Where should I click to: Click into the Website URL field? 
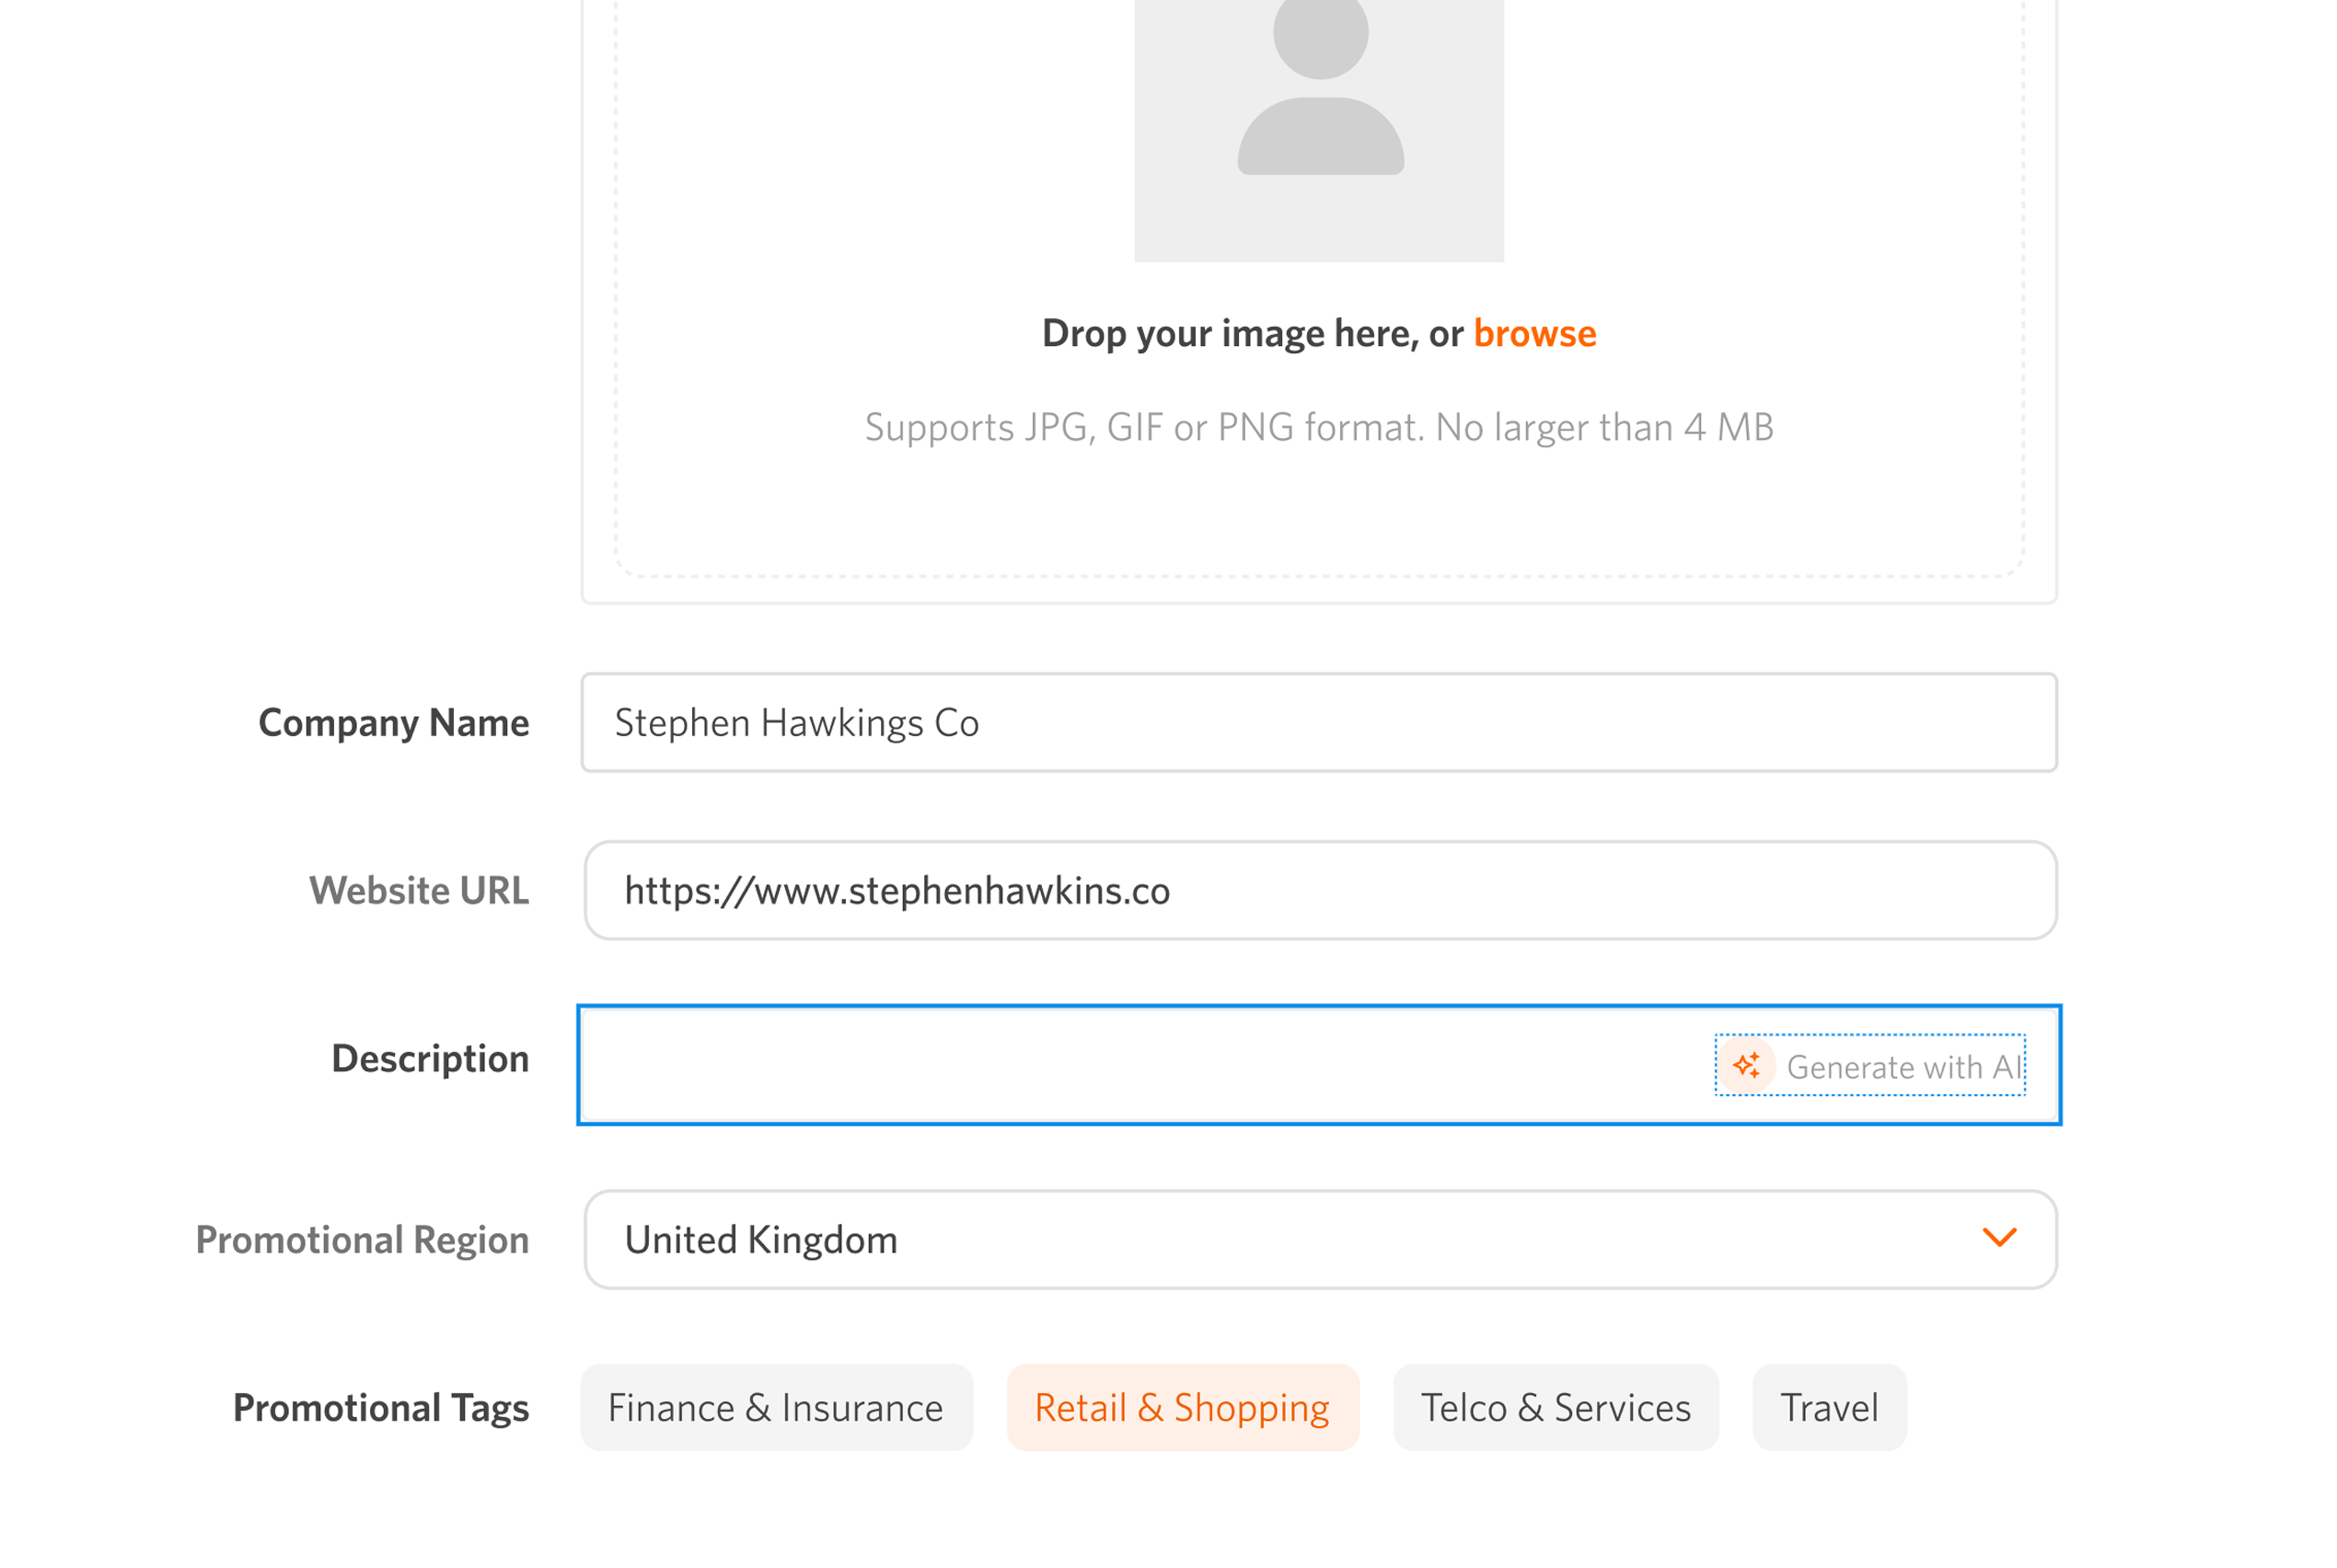tap(1318, 890)
